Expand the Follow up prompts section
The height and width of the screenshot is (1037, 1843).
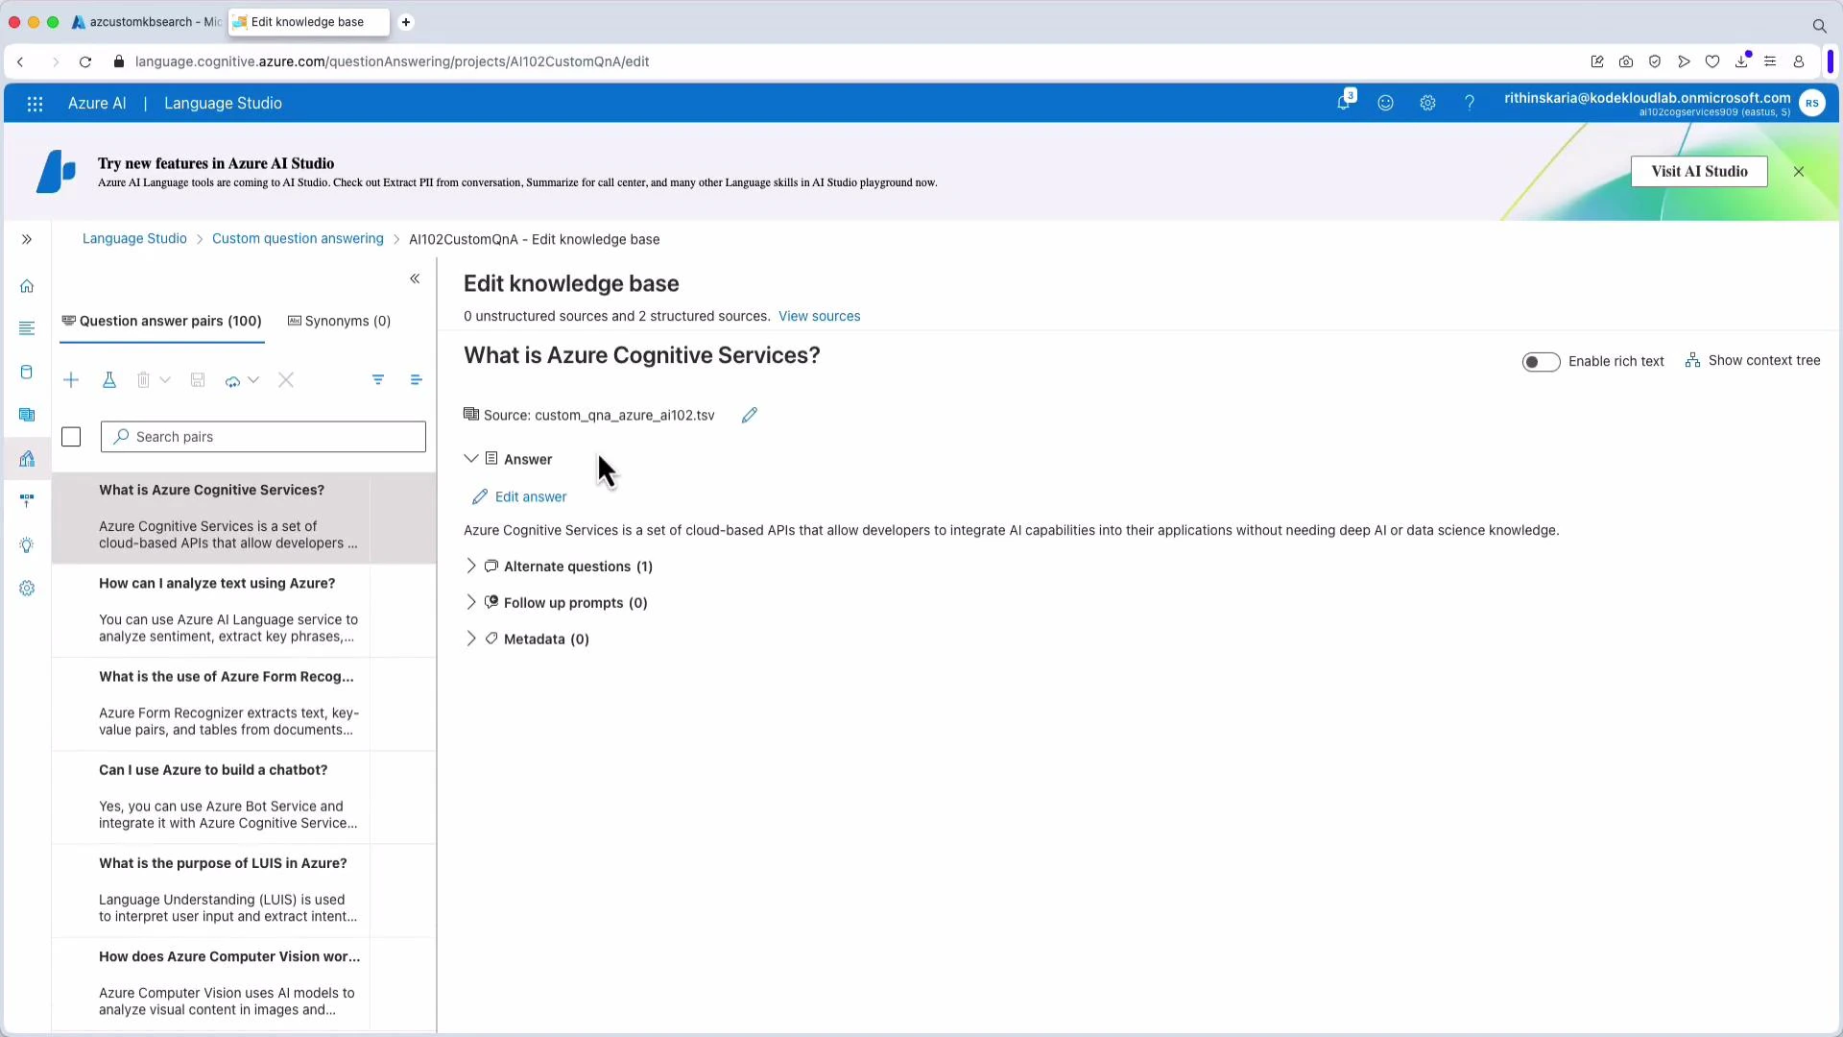(470, 602)
